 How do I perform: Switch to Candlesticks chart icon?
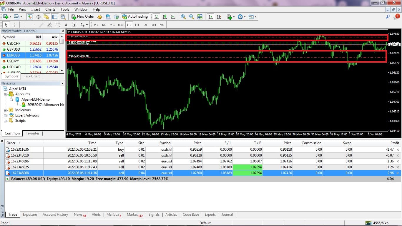(x=165, y=17)
